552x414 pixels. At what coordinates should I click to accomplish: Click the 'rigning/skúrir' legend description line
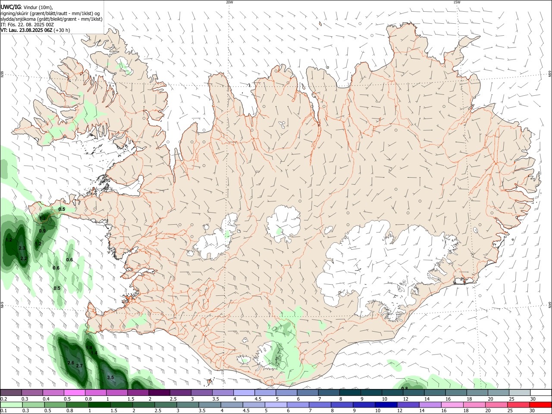pos(50,13)
